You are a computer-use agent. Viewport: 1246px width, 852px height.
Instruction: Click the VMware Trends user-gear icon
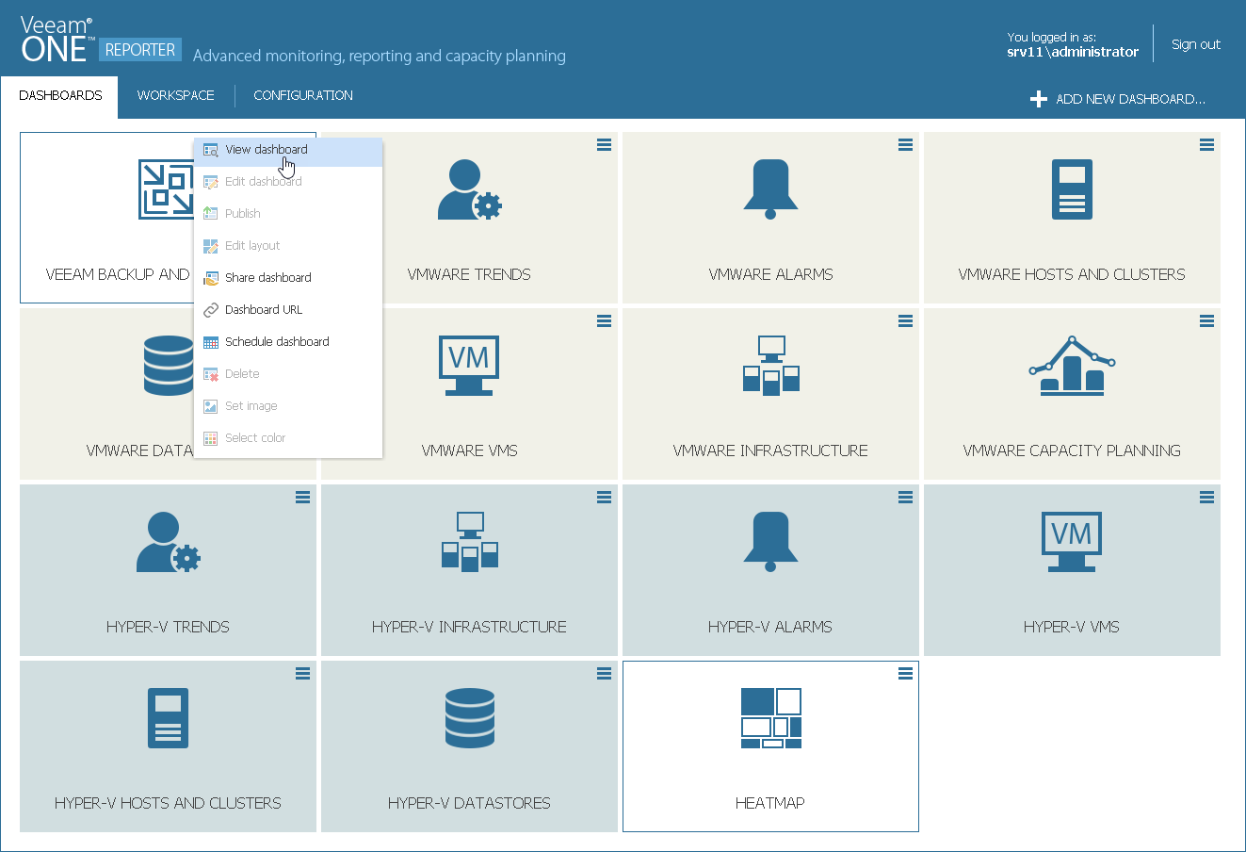[470, 189]
